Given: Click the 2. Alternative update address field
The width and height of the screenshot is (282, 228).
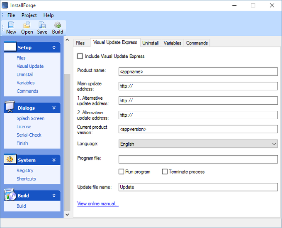Looking at the screenshot, I should pos(198,115).
